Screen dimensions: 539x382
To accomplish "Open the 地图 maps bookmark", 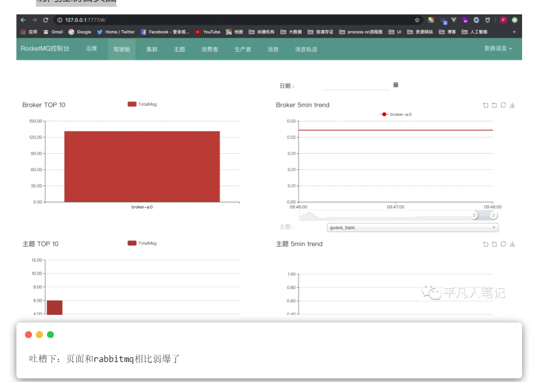I will click(234, 32).
